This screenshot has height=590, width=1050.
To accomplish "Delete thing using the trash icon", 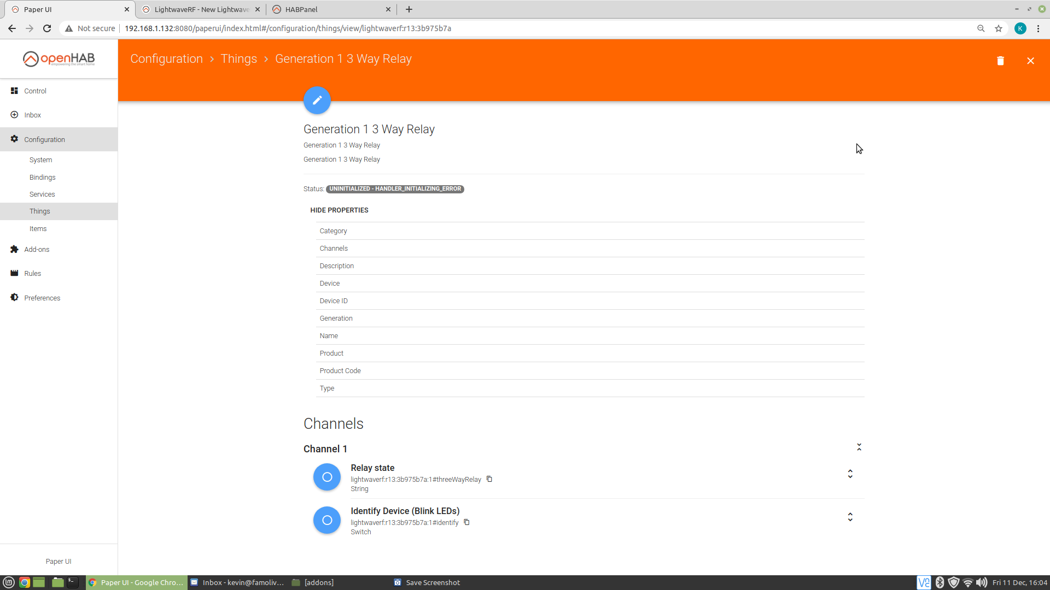I will pos(1000,61).
